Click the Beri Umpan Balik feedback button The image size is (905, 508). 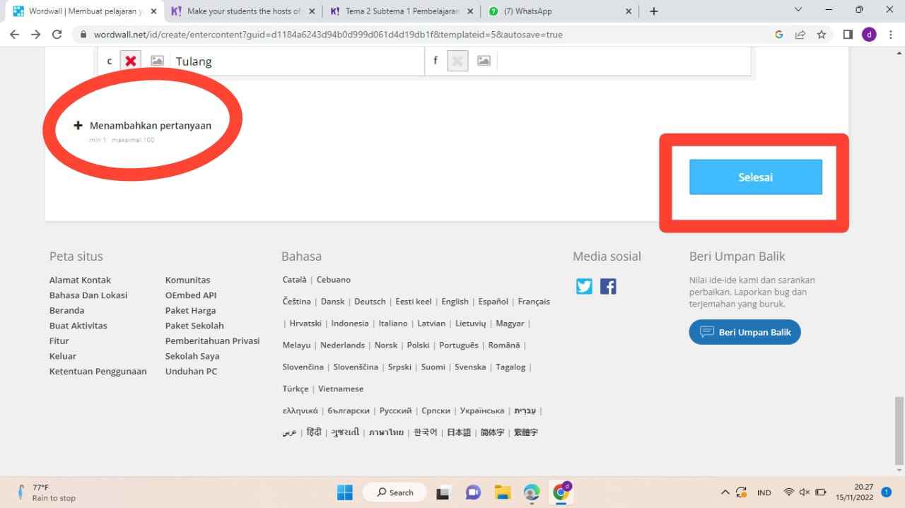tap(745, 332)
